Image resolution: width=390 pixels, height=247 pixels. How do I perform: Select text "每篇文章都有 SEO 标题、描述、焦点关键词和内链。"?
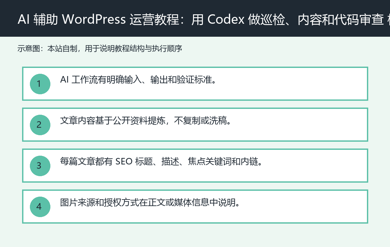(161, 162)
